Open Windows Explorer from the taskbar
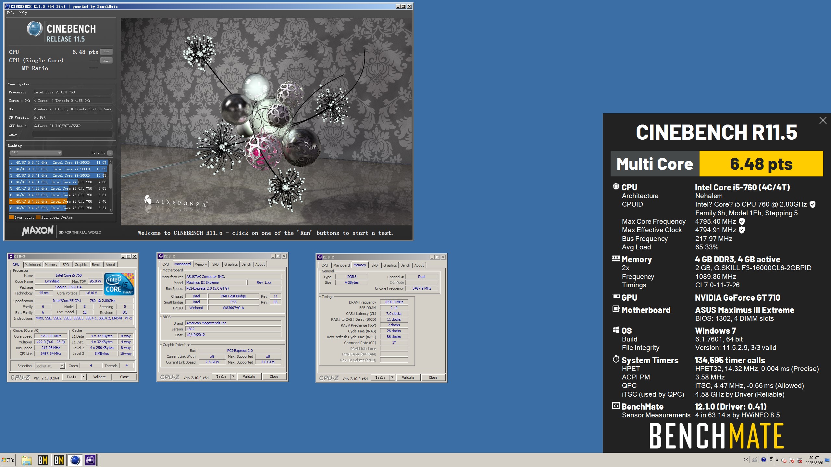The image size is (831, 467). click(27, 460)
